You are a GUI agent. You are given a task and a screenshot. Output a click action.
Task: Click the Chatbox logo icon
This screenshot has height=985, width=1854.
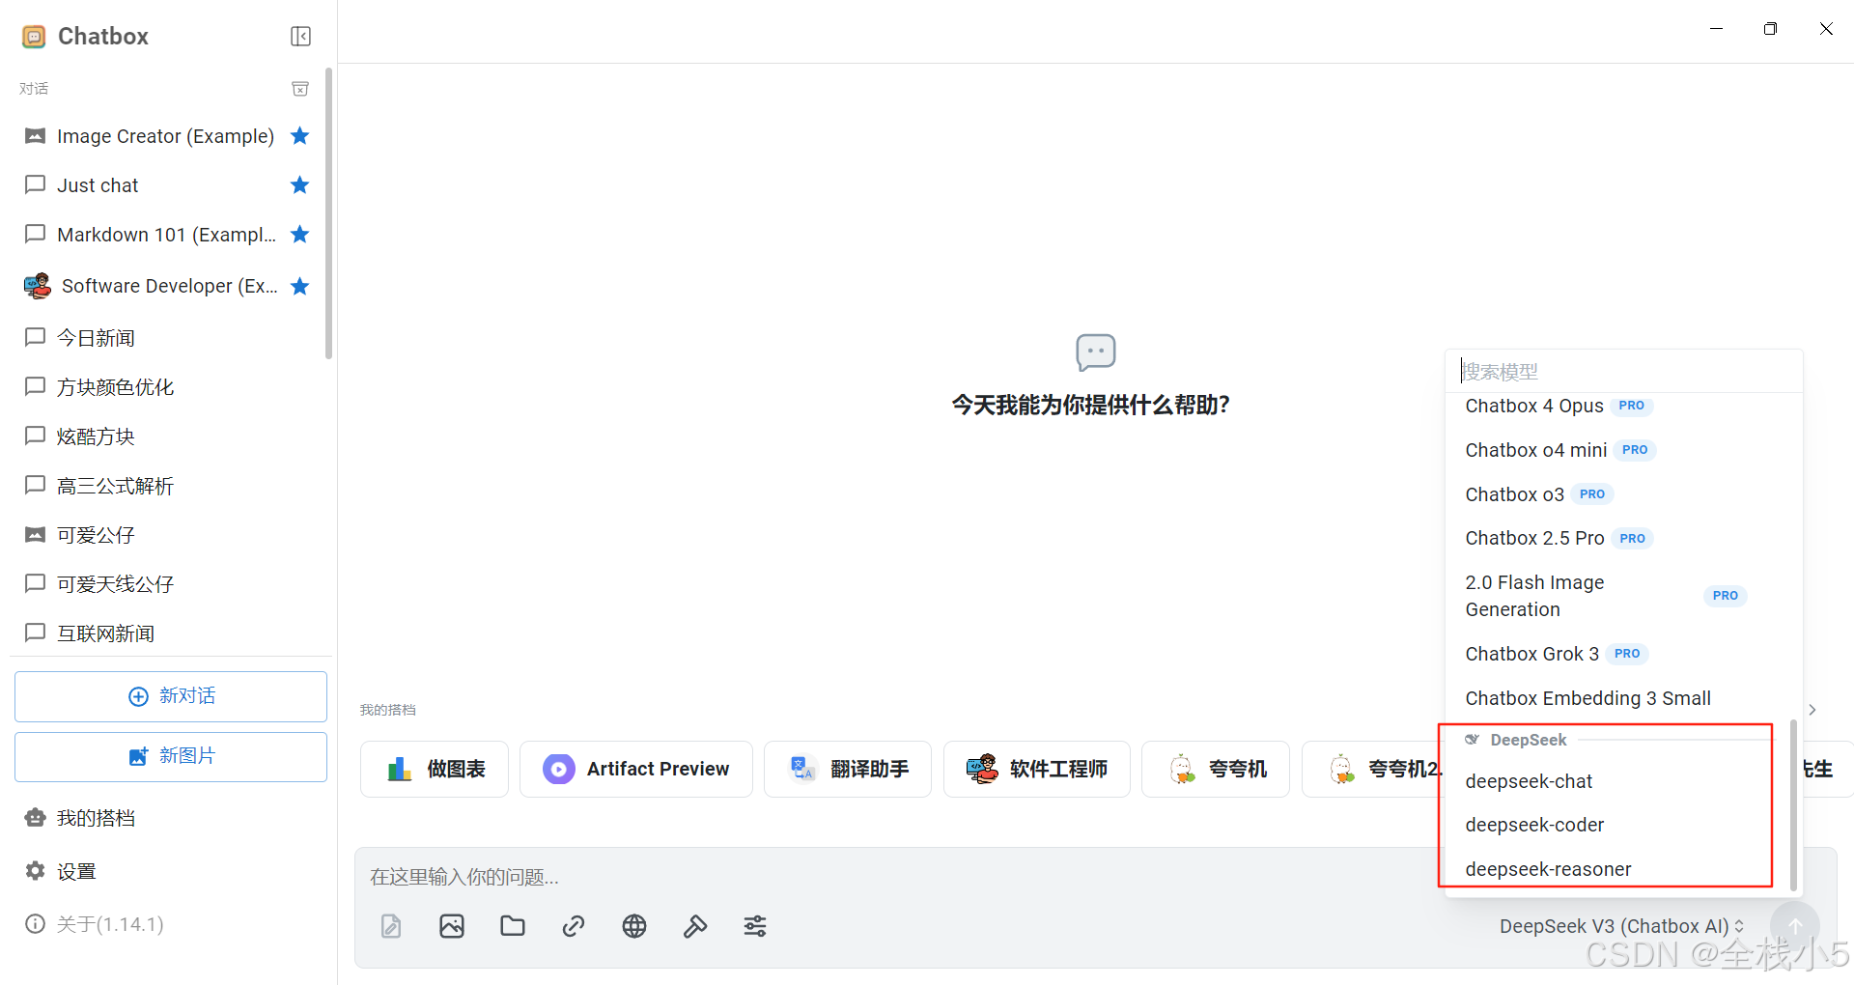34,37
